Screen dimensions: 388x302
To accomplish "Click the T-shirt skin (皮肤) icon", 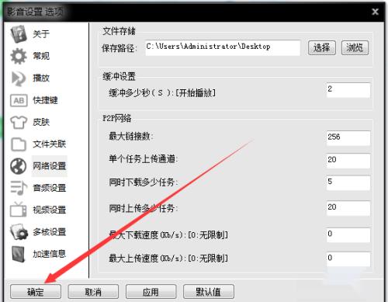I will click(19, 122).
